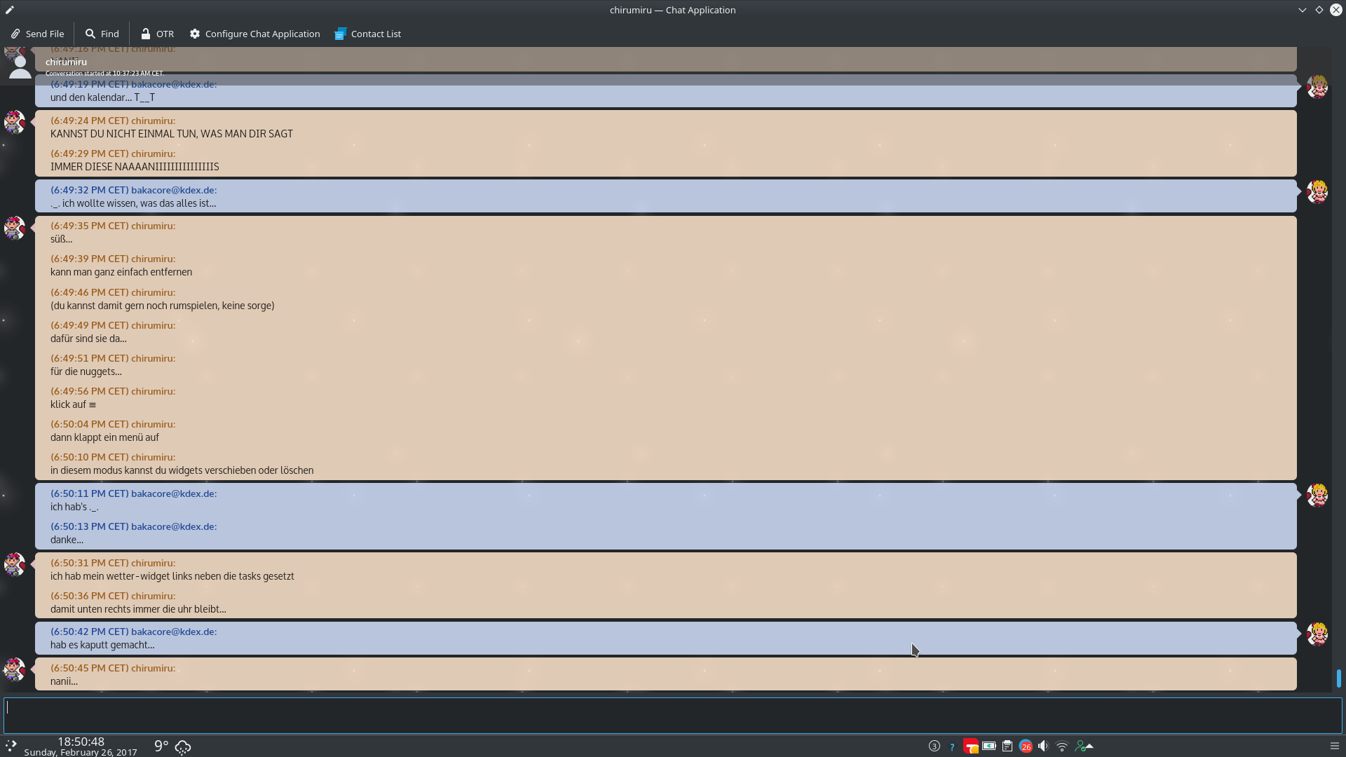
Task: Click the green contact presence tray icon
Action: 1080,746
